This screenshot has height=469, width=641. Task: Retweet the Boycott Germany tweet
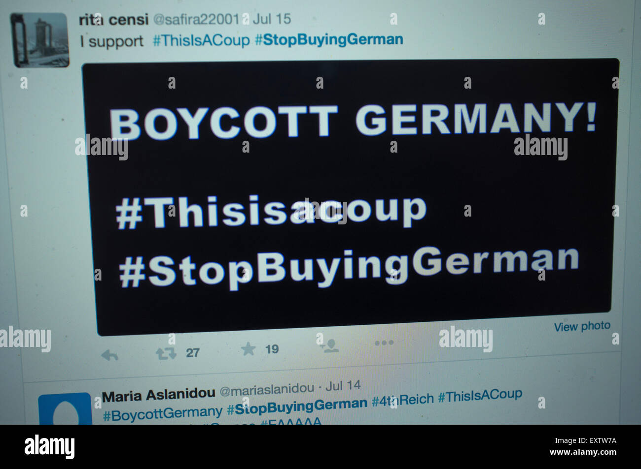[x=166, y=353]
